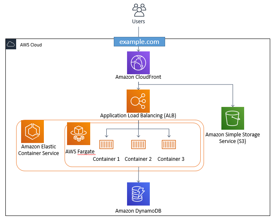This screenshot has height=218, width=276.
Task: Select the Container 1 icon
Action: pos(106,145)
